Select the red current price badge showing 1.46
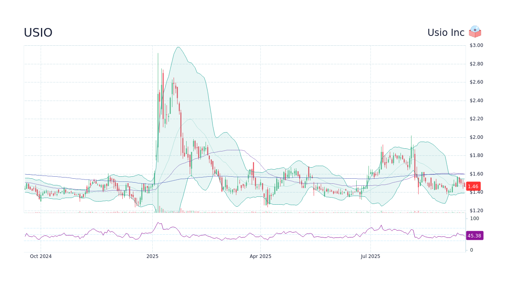The image size is (505, 284). (x=473, y=186)
